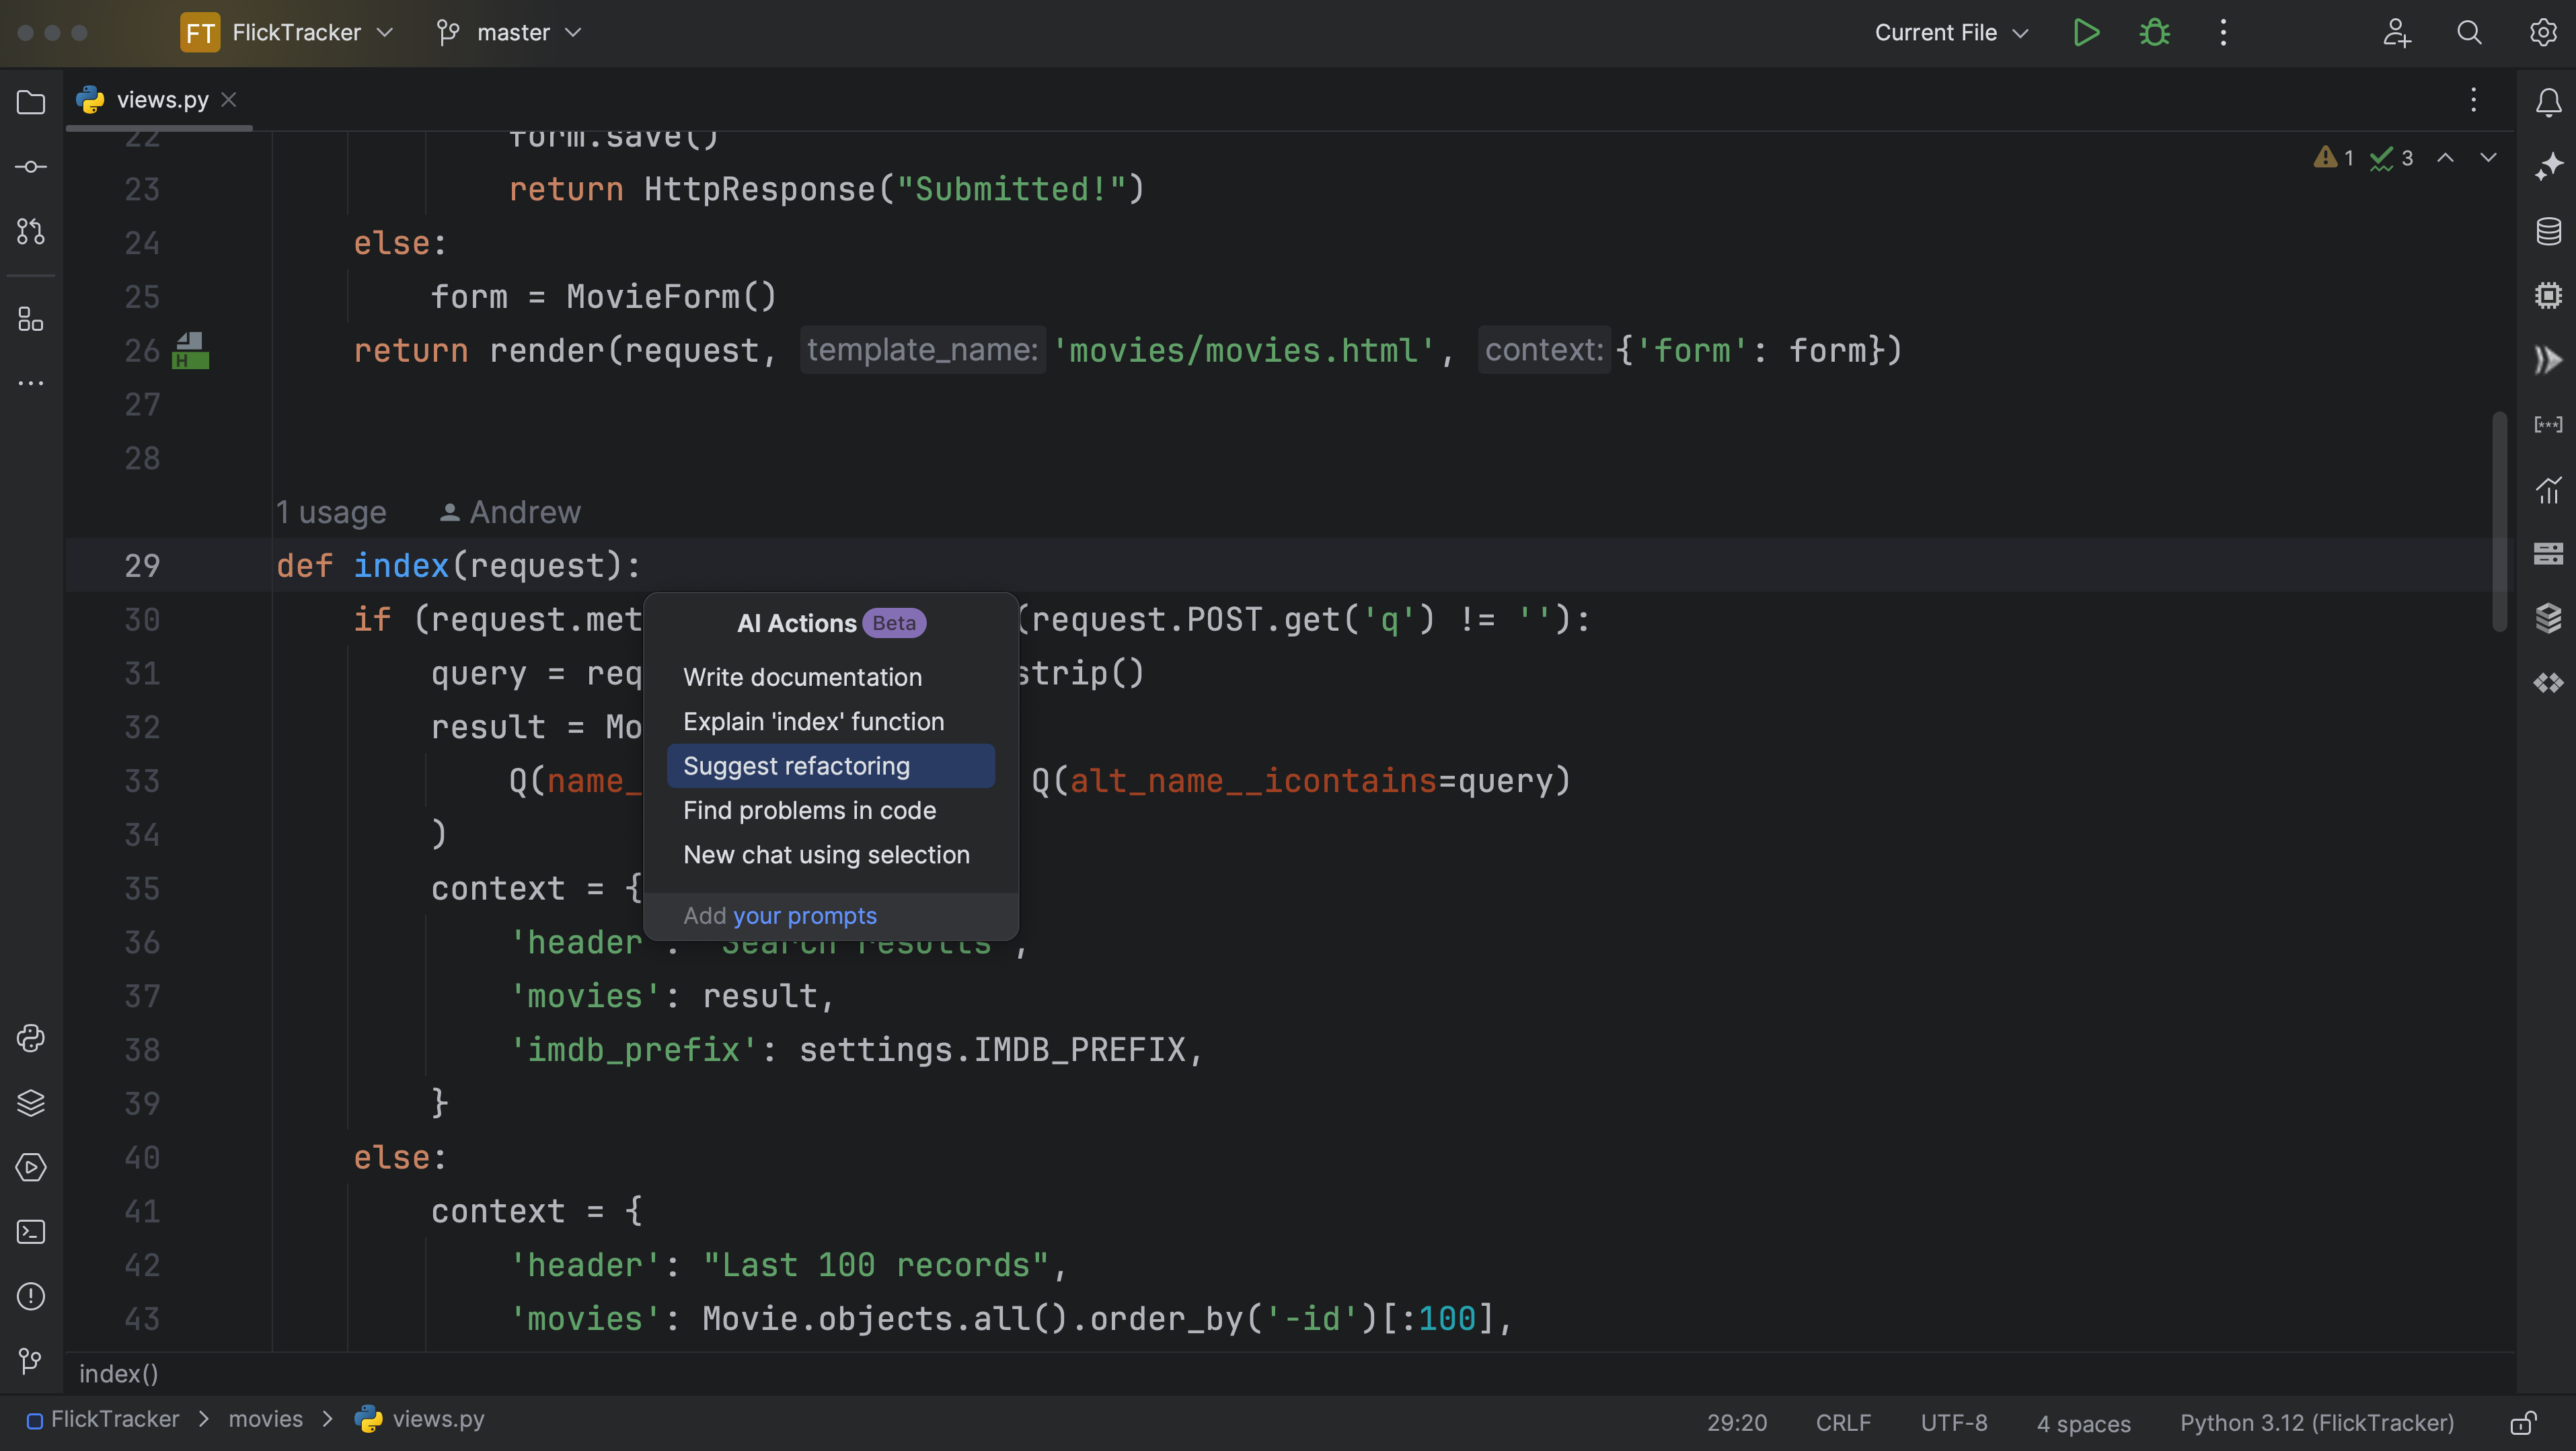The width and height of the screenshot is (2576, 1451).
Task: Click the 'your prompts' link
Action: point(804,915)
